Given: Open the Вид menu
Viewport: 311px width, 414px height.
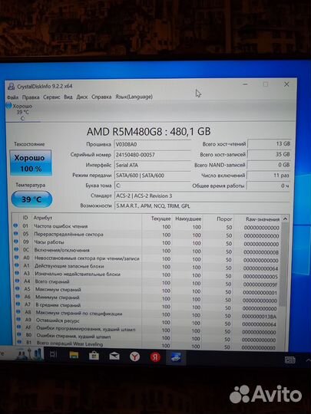Looking at the screenshot, I should (x=68, y=97).
